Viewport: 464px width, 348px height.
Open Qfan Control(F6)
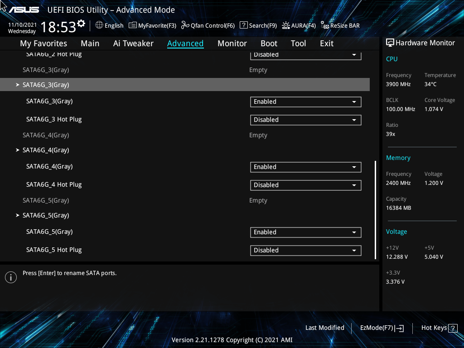(208, 25)
